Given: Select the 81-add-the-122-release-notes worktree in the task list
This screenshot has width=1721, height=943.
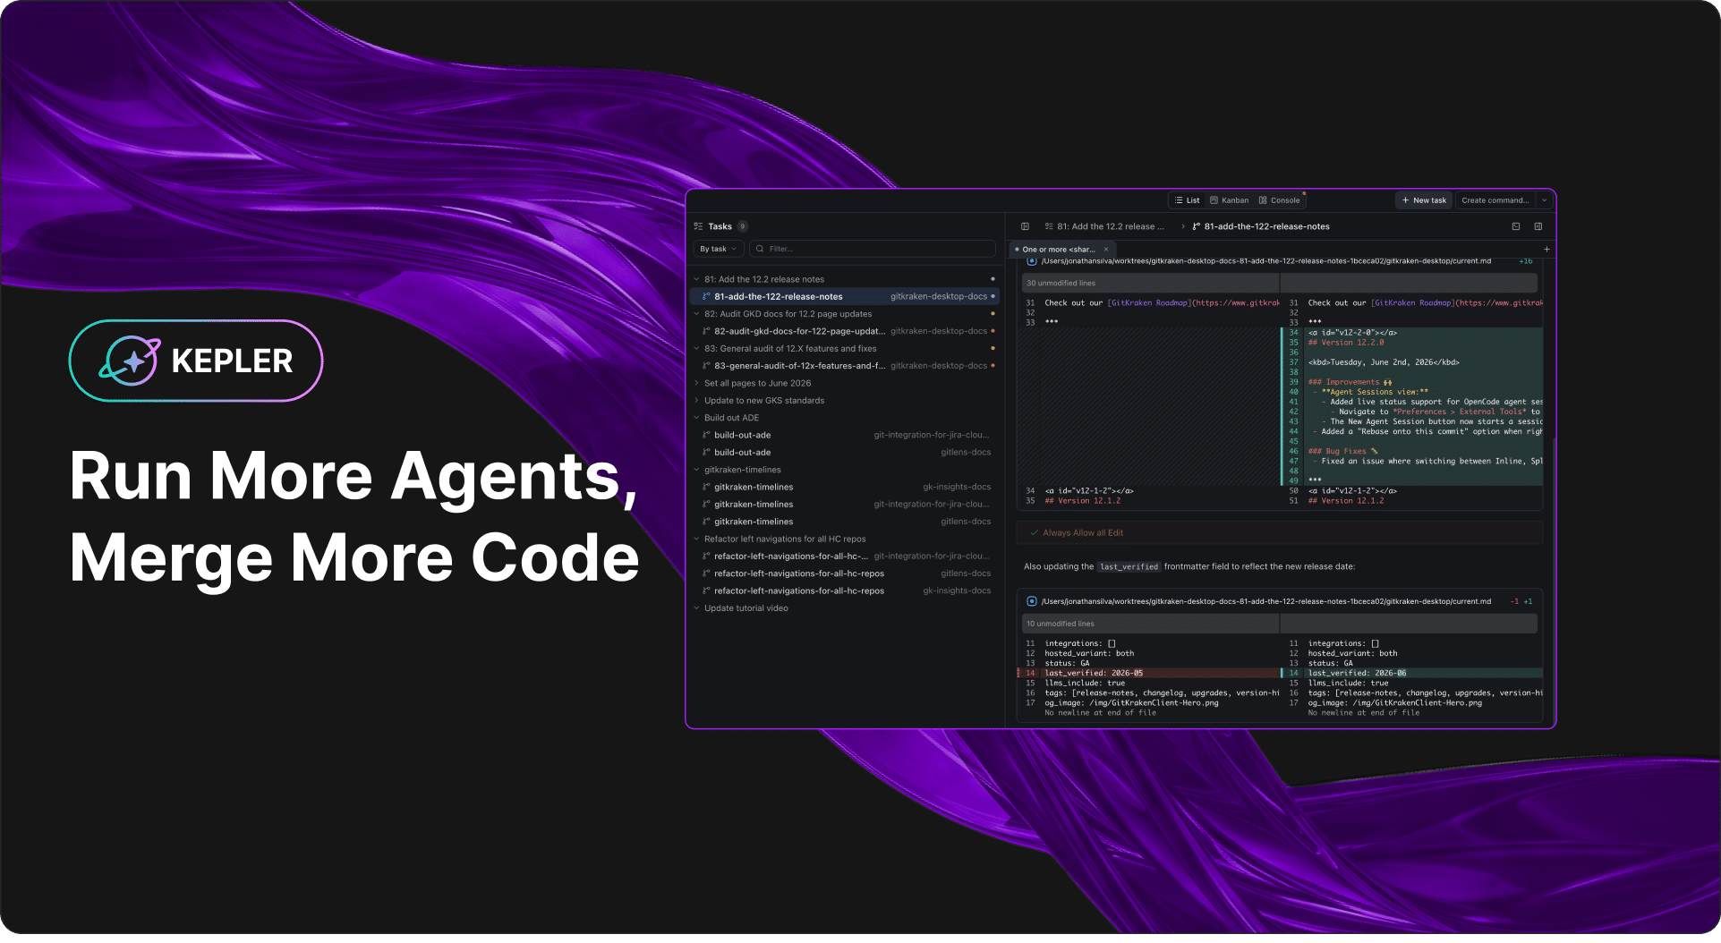Looking at the screenshot, I should coord(845,296).
